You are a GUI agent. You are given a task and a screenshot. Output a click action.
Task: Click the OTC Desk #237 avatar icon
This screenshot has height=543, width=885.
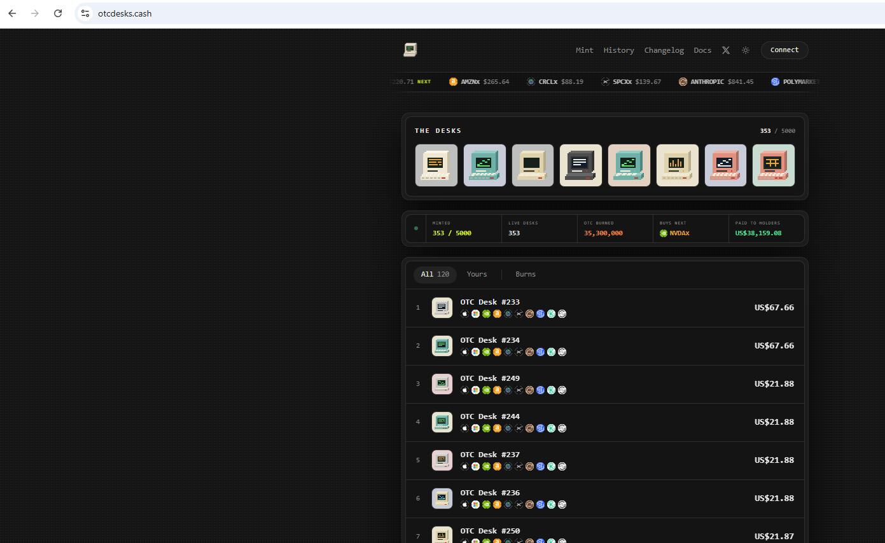point(442,460)
